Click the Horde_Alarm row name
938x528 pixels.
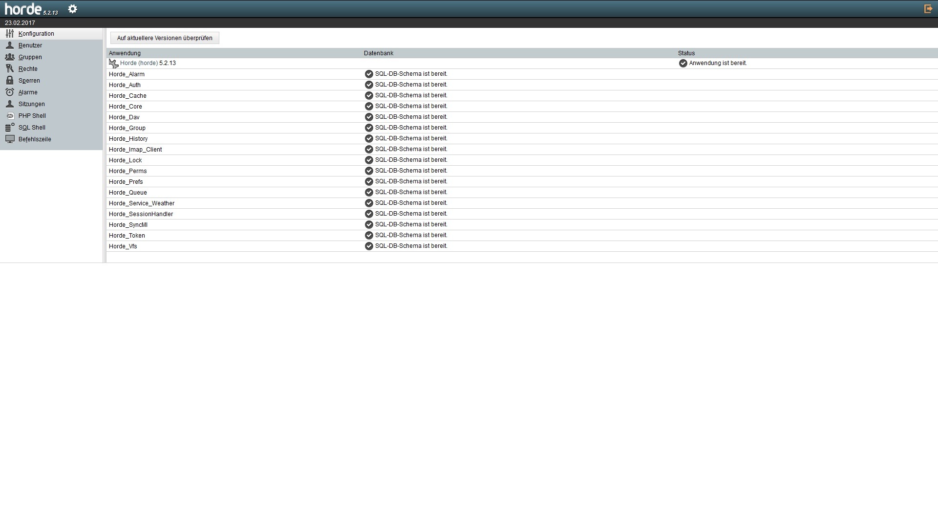pos(127,74)
